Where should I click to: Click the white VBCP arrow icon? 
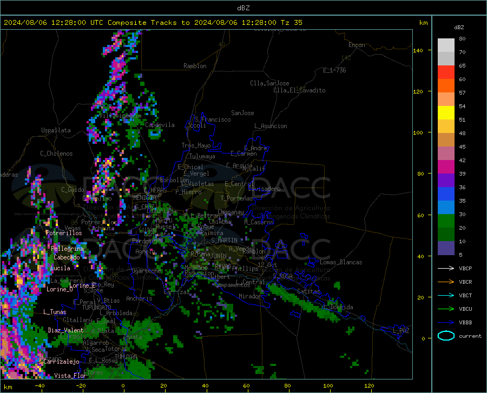(x=446, y=268)
